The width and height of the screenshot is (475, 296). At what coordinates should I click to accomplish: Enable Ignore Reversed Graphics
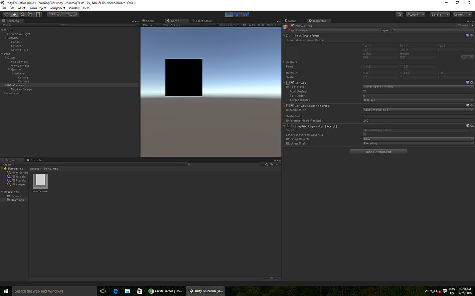point(364,135)
